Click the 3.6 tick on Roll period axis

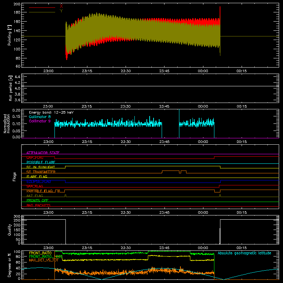click(x=17, y=100)
